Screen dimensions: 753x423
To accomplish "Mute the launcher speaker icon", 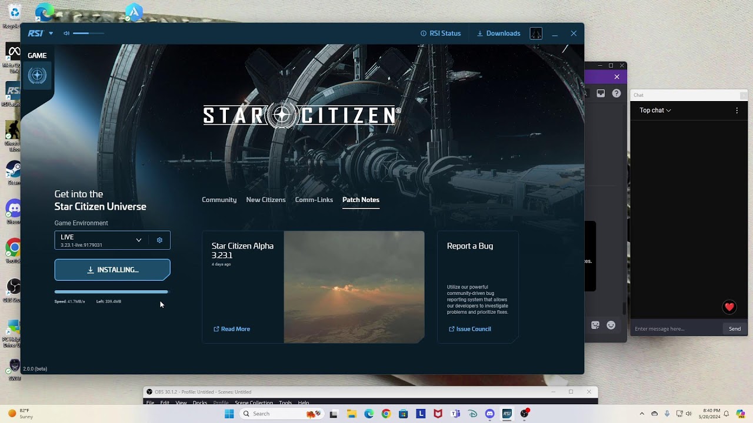I will 66,33.
